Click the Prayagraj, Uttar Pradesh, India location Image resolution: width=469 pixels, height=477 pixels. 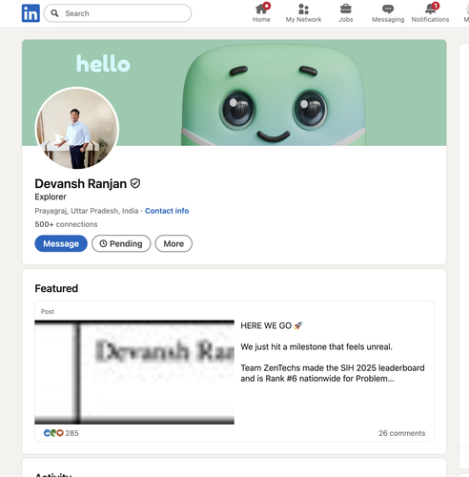(x=87, y=211)
